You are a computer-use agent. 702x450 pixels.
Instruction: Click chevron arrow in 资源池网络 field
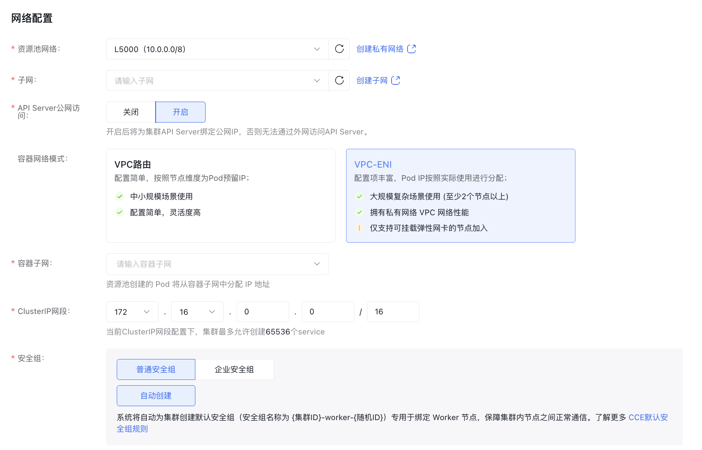(317, 49)
